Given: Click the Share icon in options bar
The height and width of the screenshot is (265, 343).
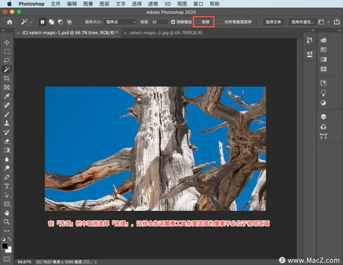Looking at the screenshot, I should 337,22.
